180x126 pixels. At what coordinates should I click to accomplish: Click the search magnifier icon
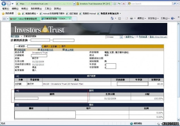(x=175, y=4)
